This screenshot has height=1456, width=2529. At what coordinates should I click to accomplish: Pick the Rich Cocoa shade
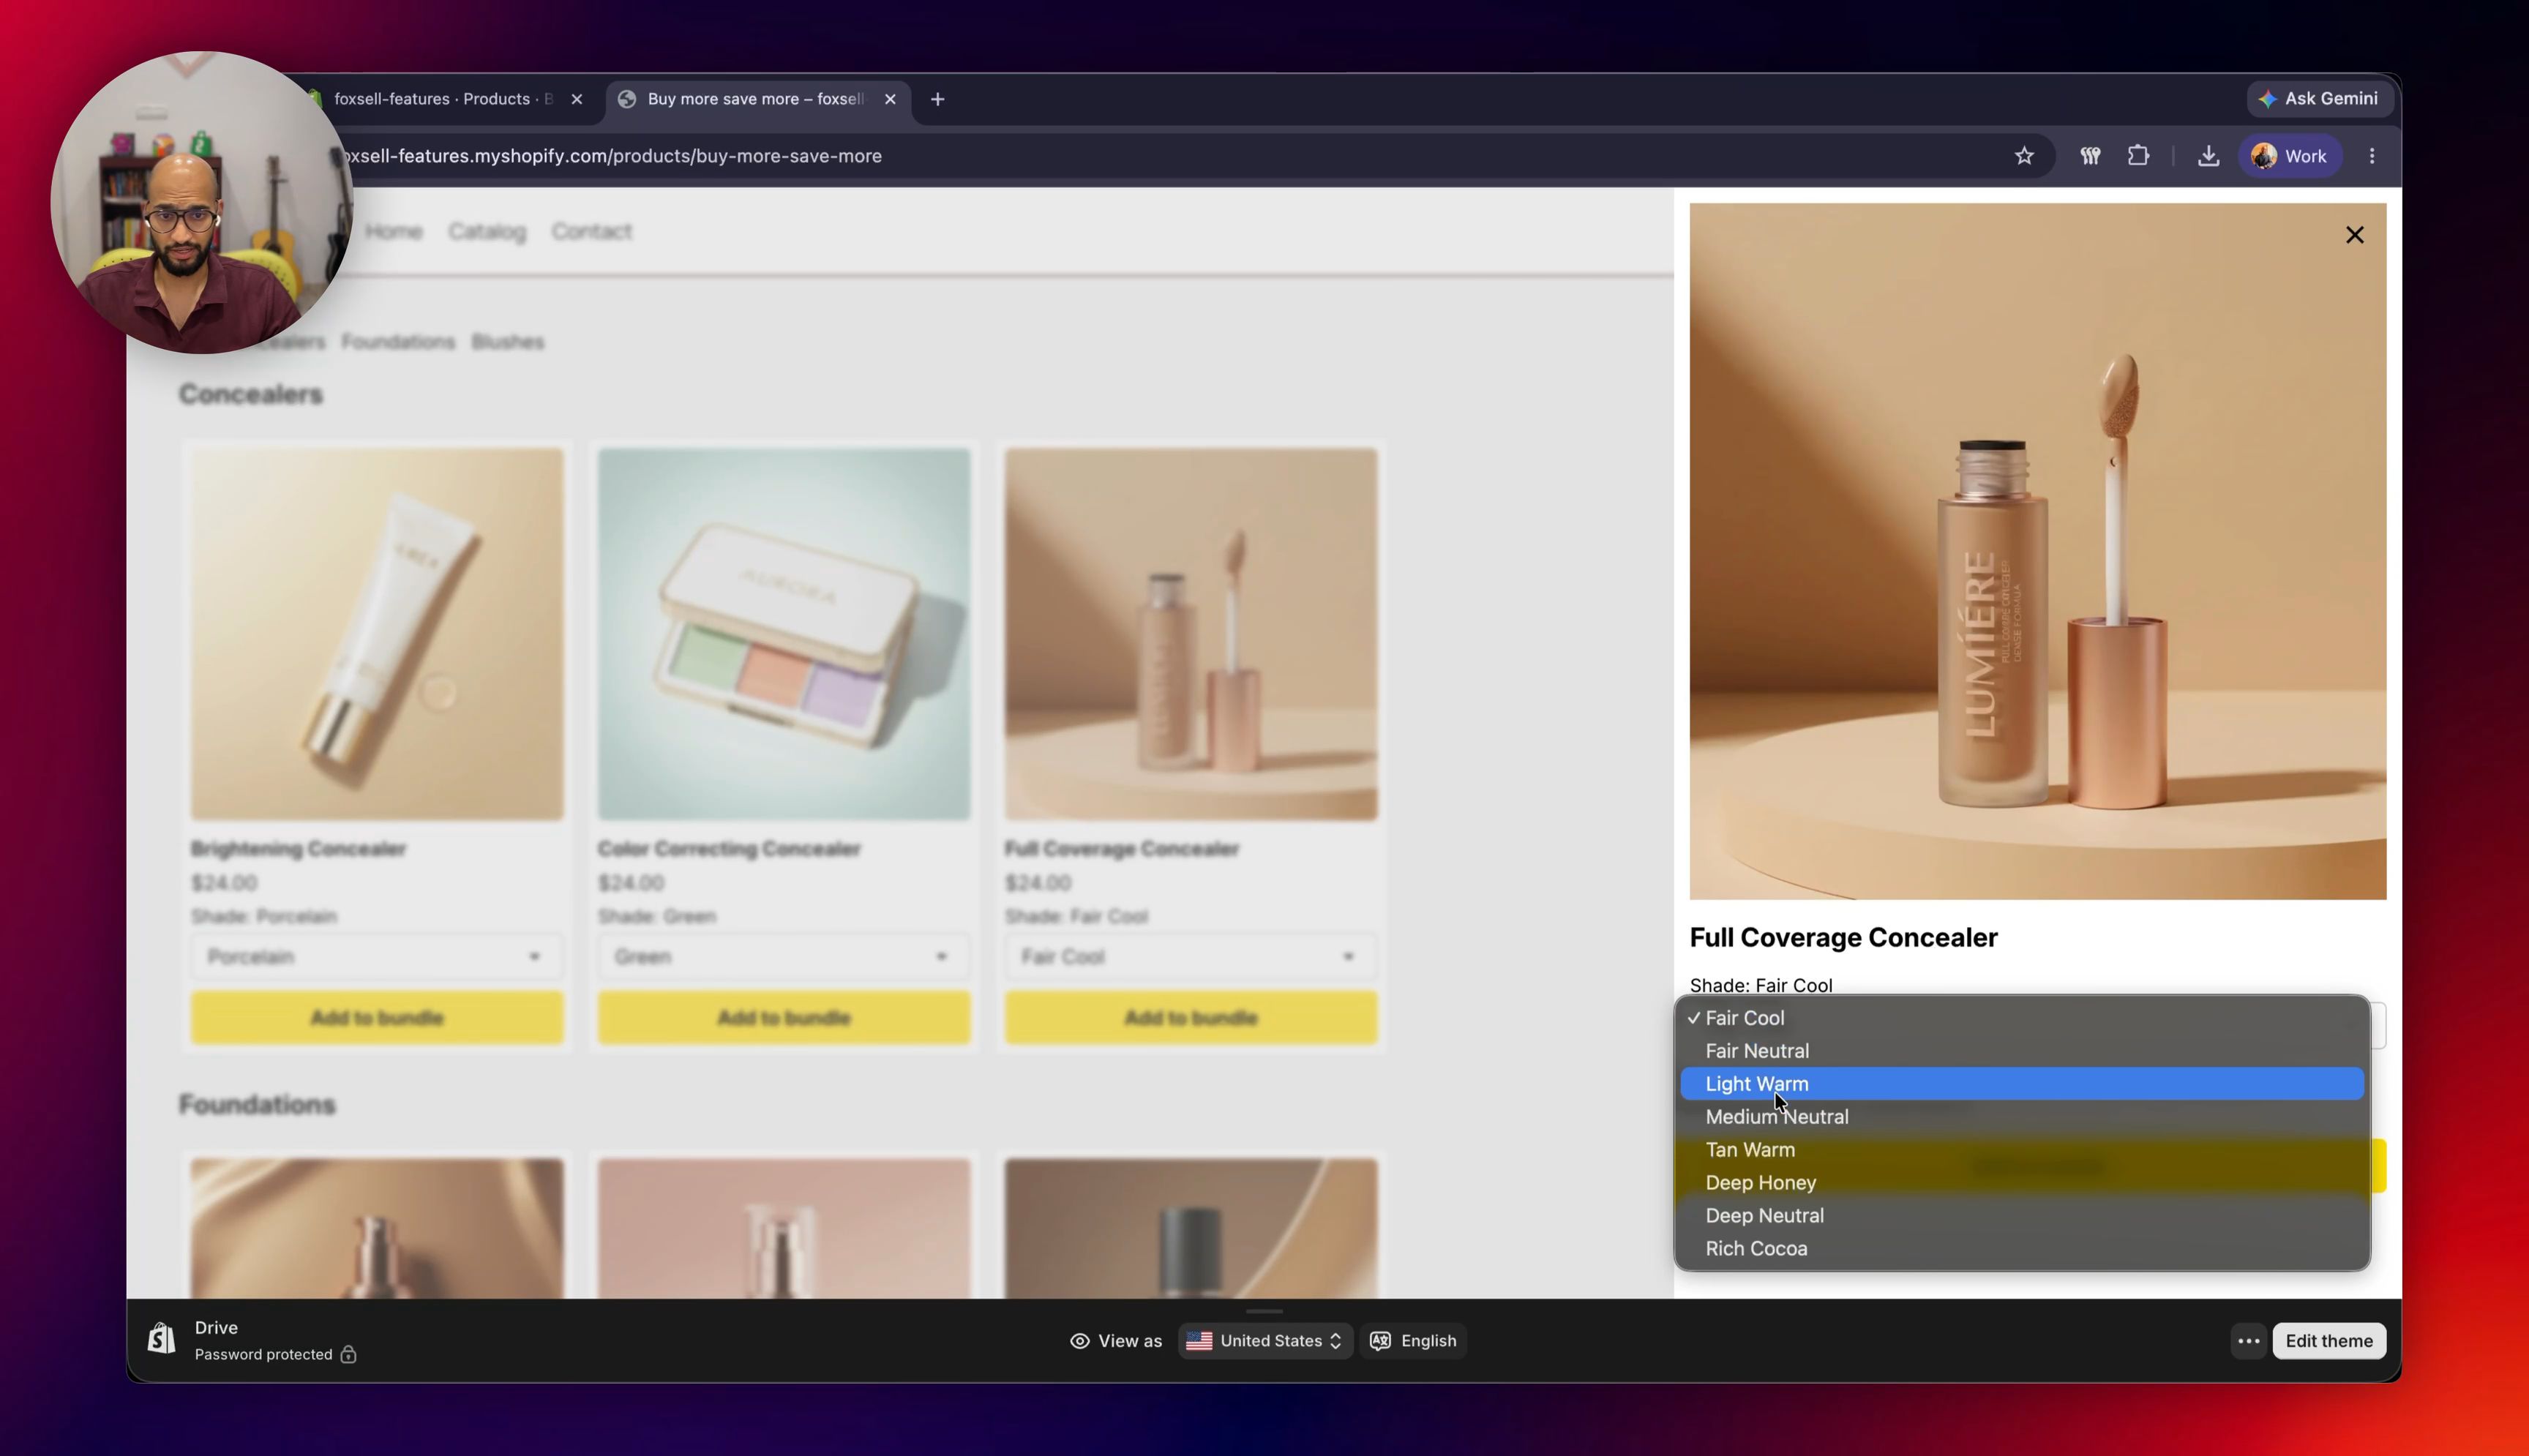coord(2022,1249)
